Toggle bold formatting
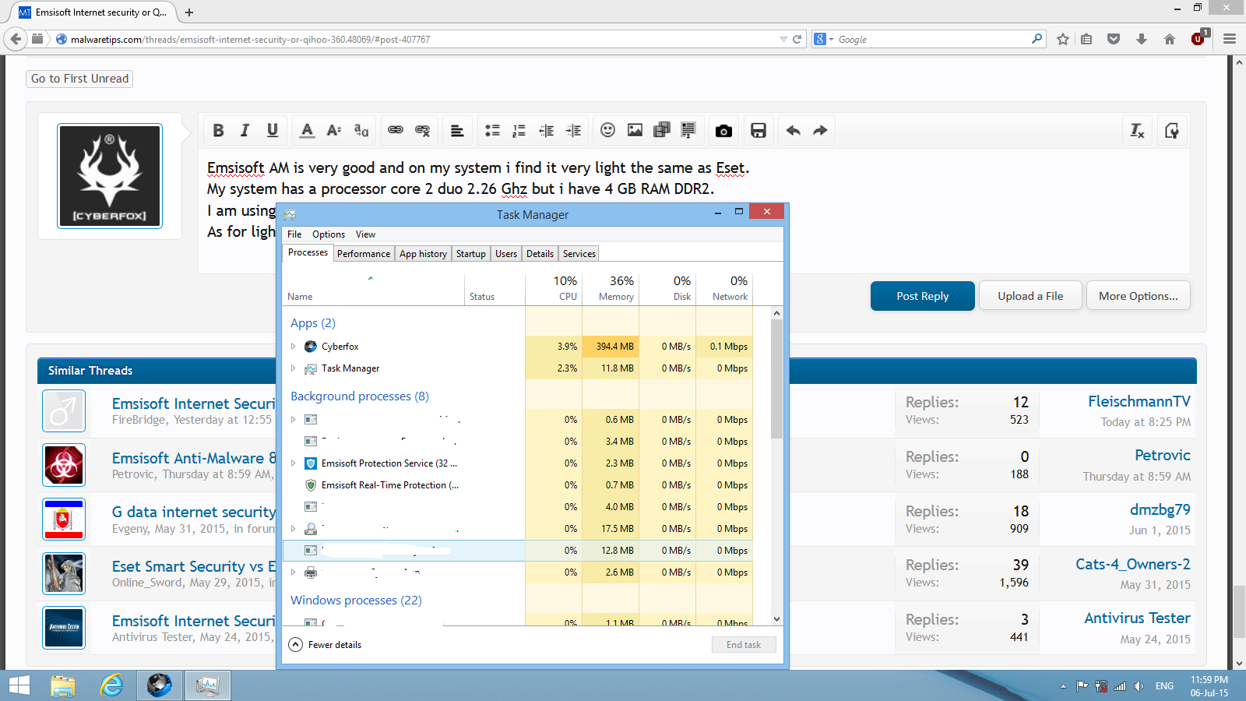This screenshot has height=701, width=1246. pyautogui.click(x=219, y=131)
